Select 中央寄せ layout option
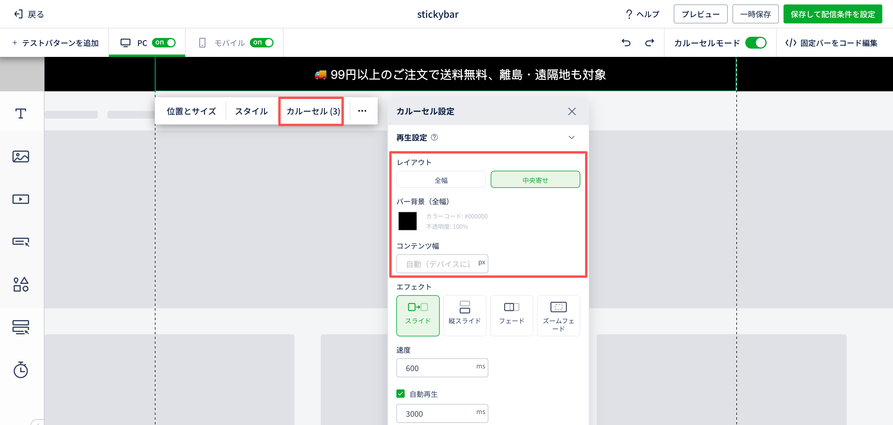This screenshot has width=893, height=425. (535, 180)
